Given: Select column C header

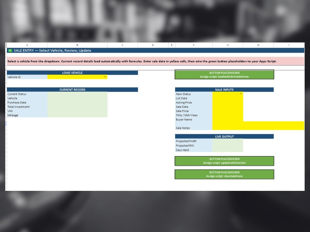Looking at the screenshot, I should pyautogui.click(x=122, y=45).
